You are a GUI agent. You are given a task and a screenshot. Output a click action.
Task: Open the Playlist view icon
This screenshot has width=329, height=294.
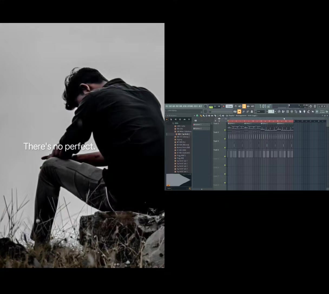point(279,112)
